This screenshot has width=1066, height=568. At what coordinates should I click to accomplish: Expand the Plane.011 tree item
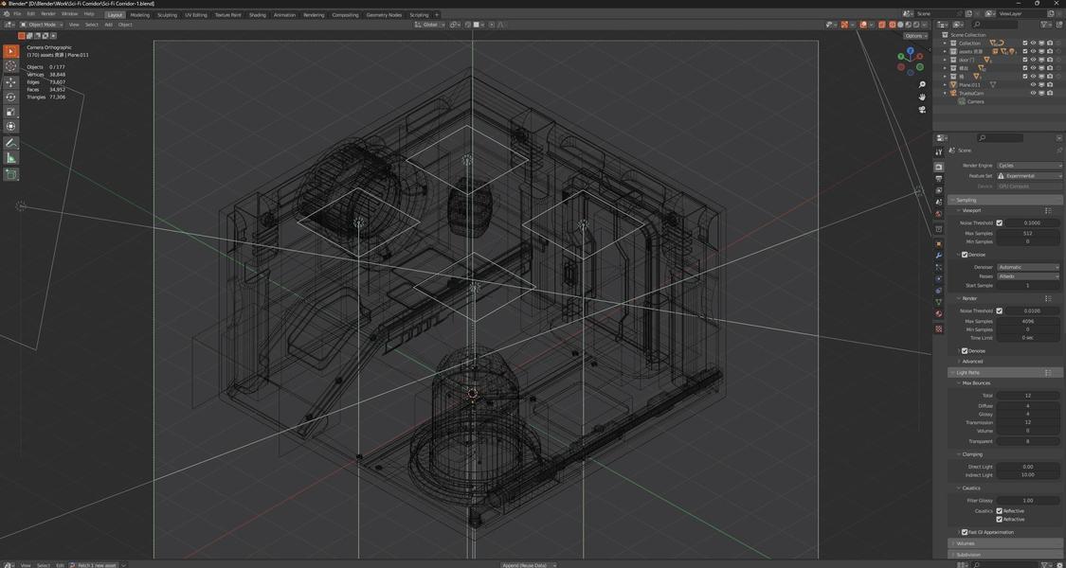click(945, 85)
